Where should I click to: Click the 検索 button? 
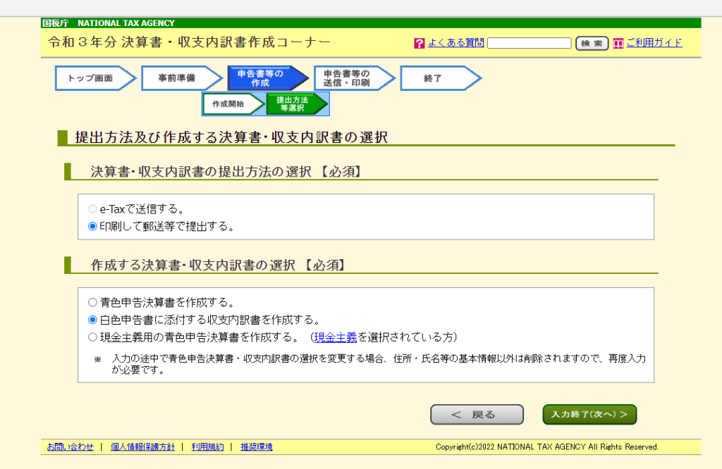pos(592,43)
